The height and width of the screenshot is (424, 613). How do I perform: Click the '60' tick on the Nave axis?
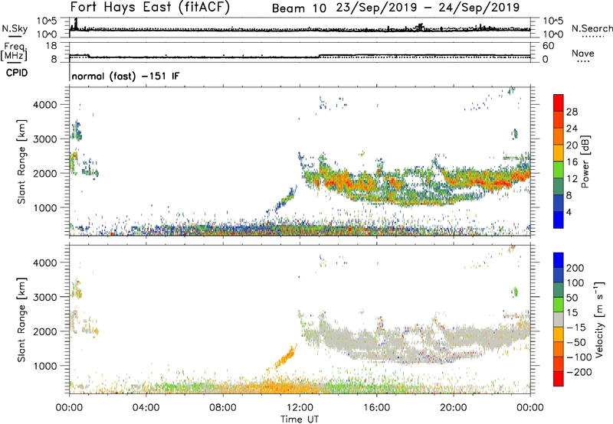(549, 46)
